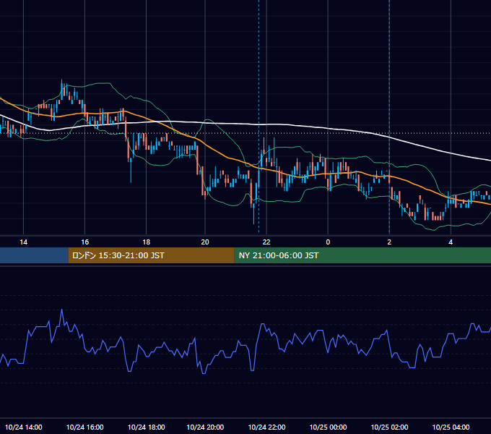The height and width of the screenshot is (434, 491).
Task: Select the 10/24 14:00 date label
Action: point(24,427)
